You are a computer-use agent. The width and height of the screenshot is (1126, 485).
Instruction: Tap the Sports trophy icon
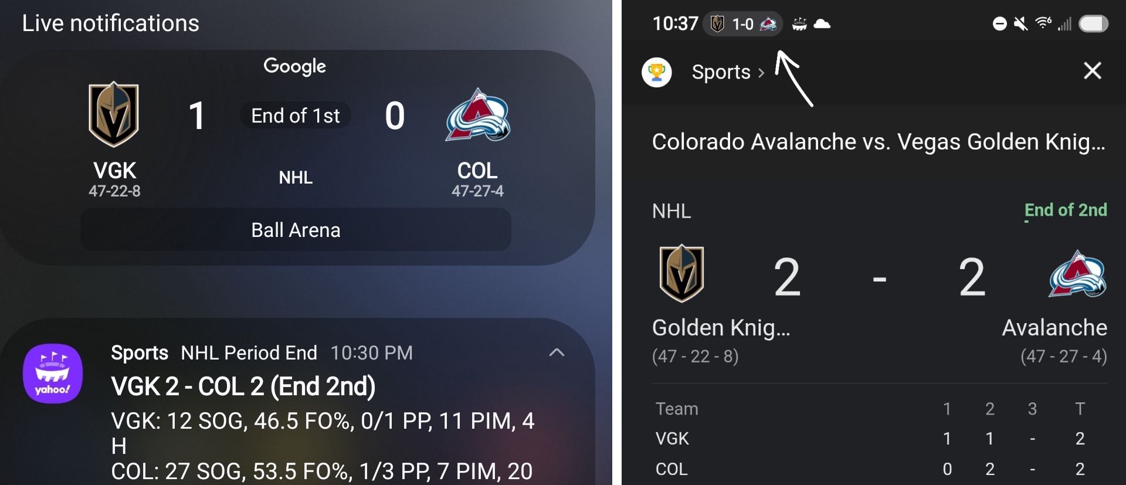(657, 72)
